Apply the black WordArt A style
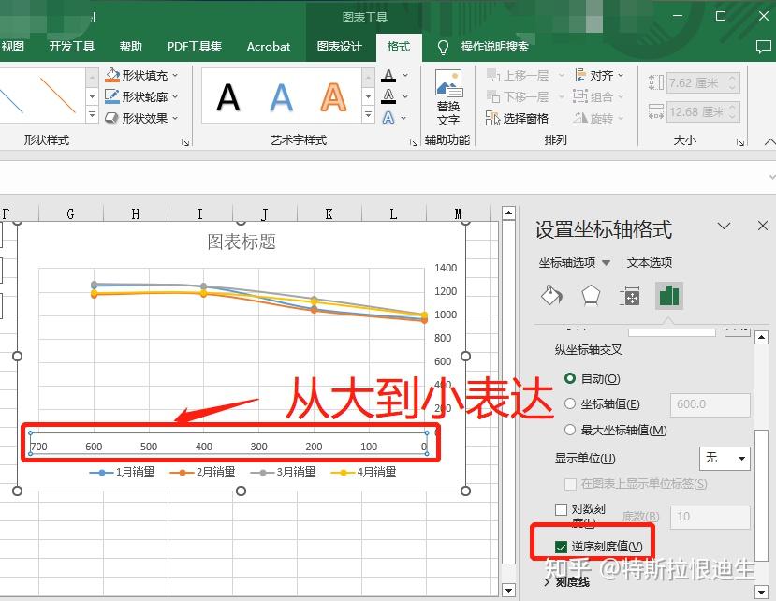This screenshot has height=601, width=776. (228, 97)
